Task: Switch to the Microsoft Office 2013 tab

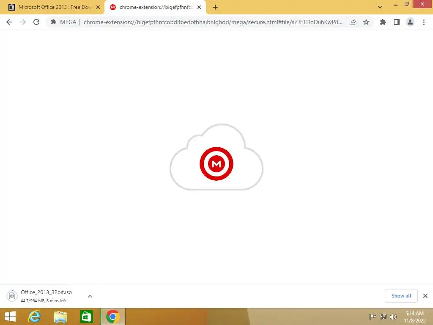Action: [52, 8]
